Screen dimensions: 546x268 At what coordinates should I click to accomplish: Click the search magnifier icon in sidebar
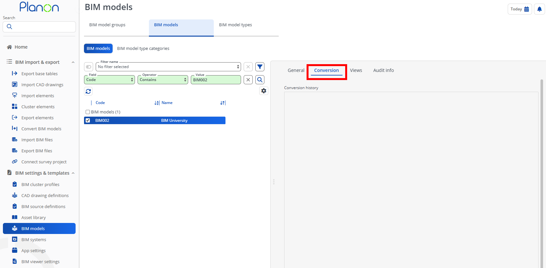pos(9,27)
